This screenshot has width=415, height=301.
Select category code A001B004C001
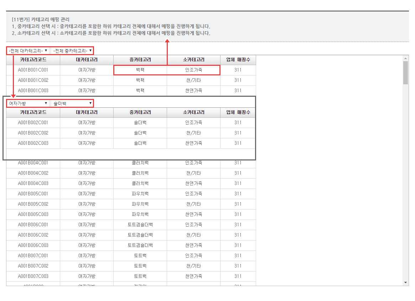pyautogui.click(x=33, y=163)
